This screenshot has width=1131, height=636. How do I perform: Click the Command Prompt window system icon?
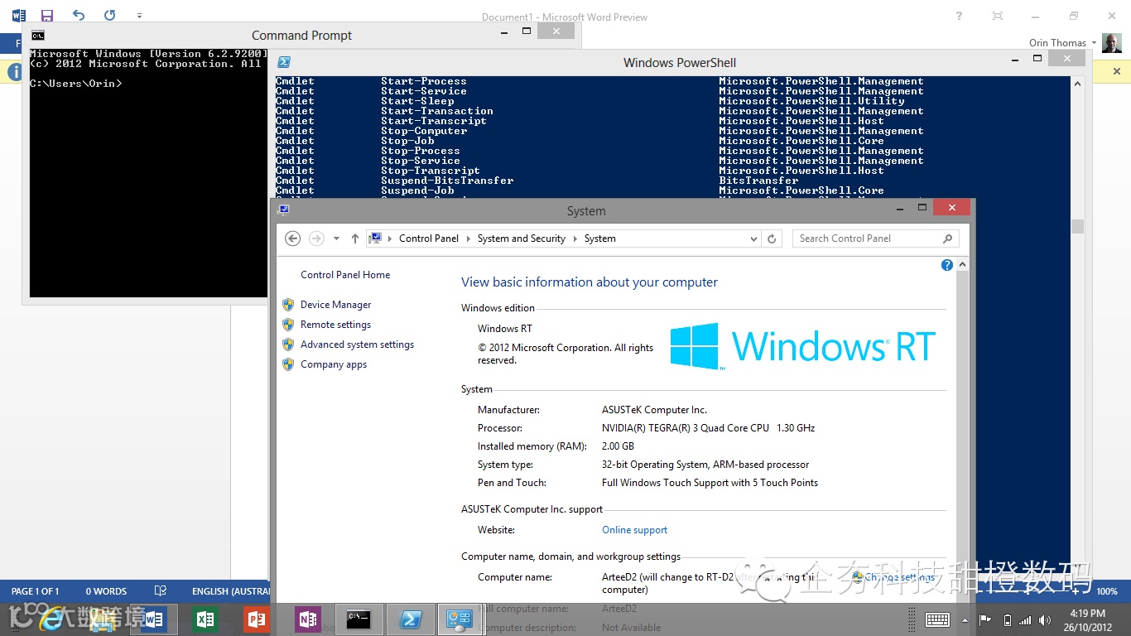point(38,36)
